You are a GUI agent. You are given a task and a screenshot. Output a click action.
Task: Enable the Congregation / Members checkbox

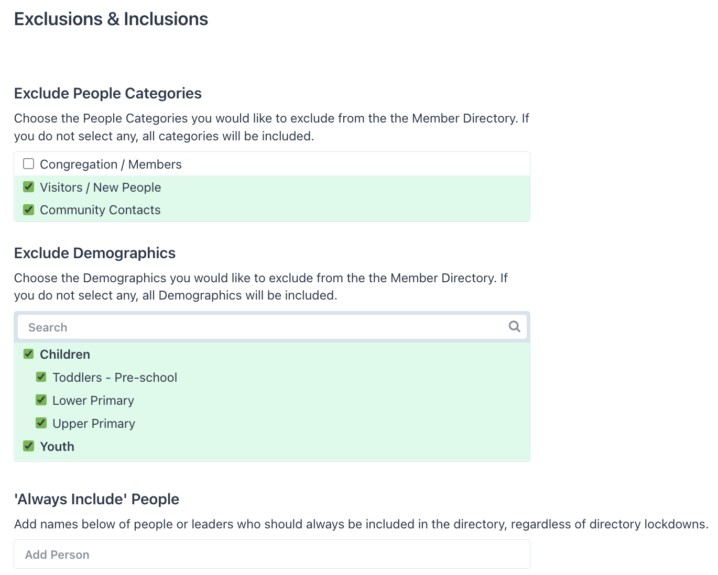point(29,164)
